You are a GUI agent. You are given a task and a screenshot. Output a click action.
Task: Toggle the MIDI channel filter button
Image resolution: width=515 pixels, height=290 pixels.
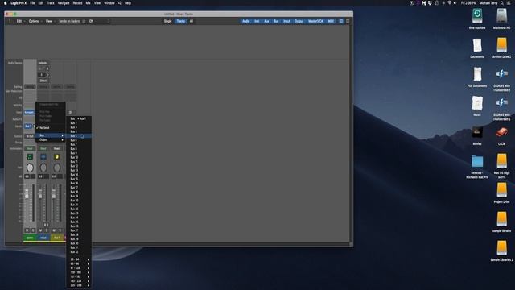pos(331,21)
